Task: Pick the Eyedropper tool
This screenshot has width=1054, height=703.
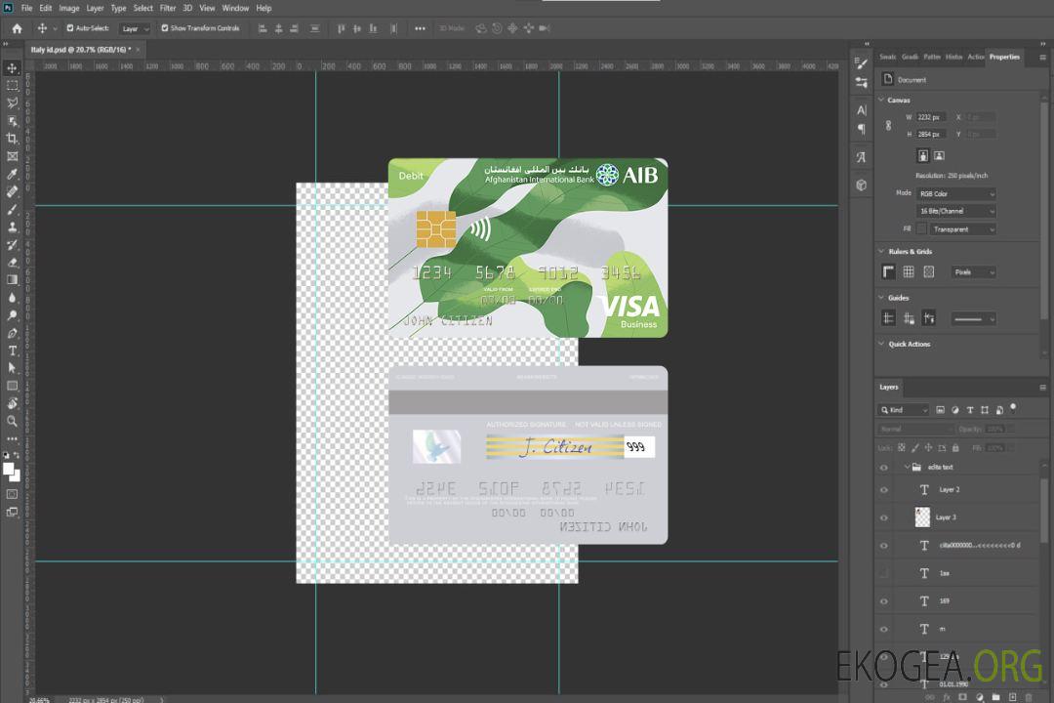Action: coord(13,174)
